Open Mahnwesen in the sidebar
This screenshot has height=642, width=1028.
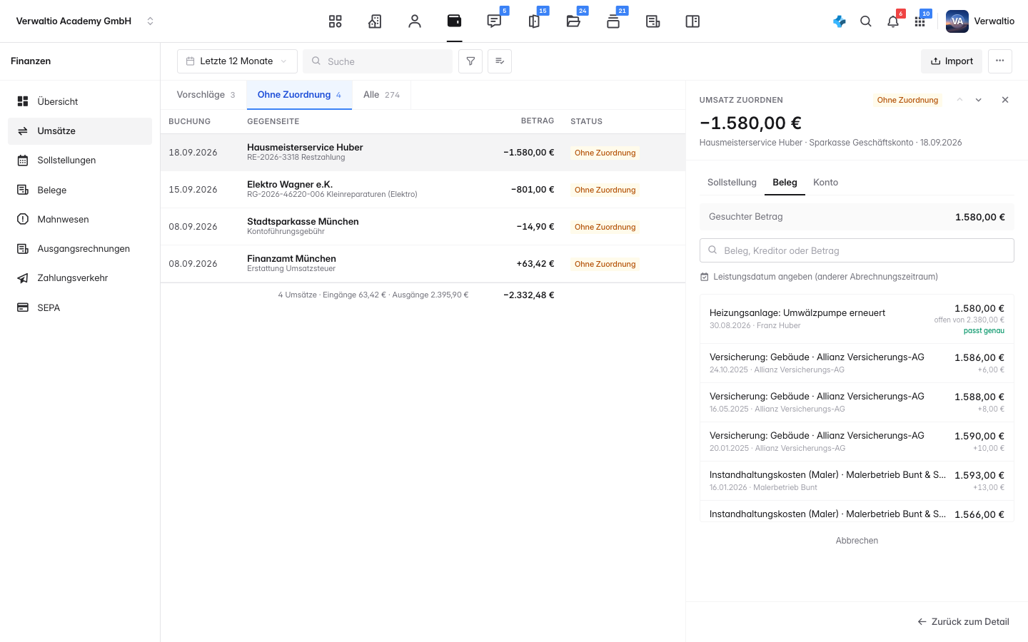click(80, 220)
